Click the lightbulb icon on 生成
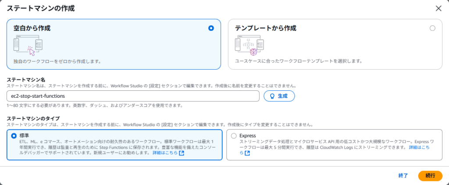The image size is (449, 185). click(272, 96)
